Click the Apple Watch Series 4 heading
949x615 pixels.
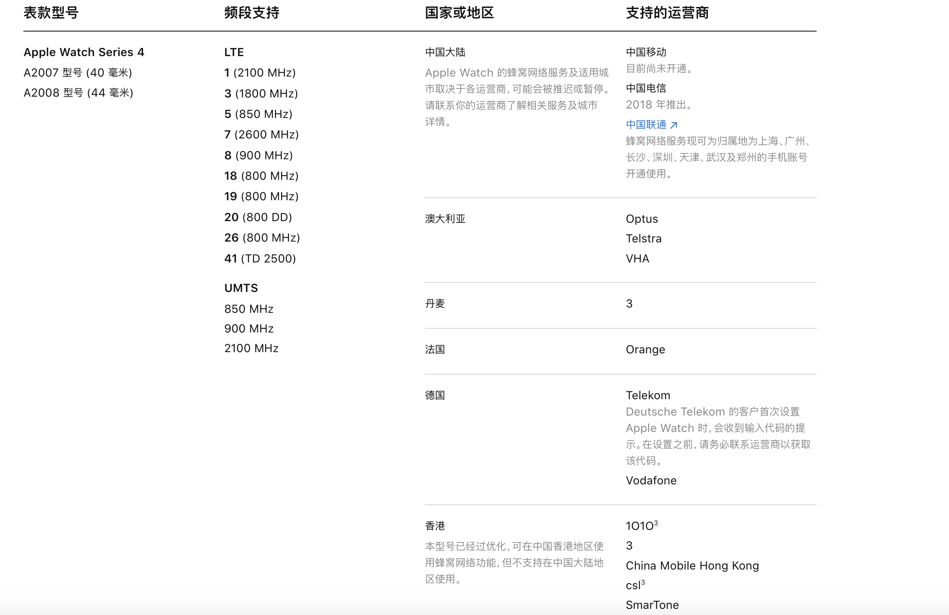pos(84,52)
